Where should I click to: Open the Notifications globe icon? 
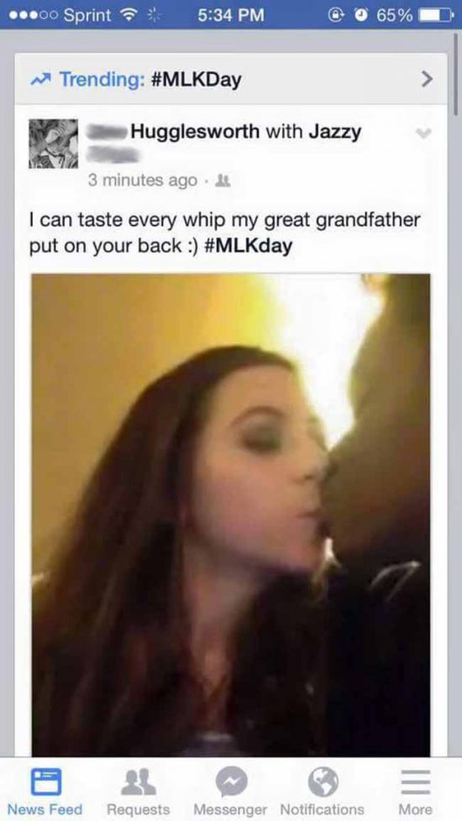[x=323, y=782]
